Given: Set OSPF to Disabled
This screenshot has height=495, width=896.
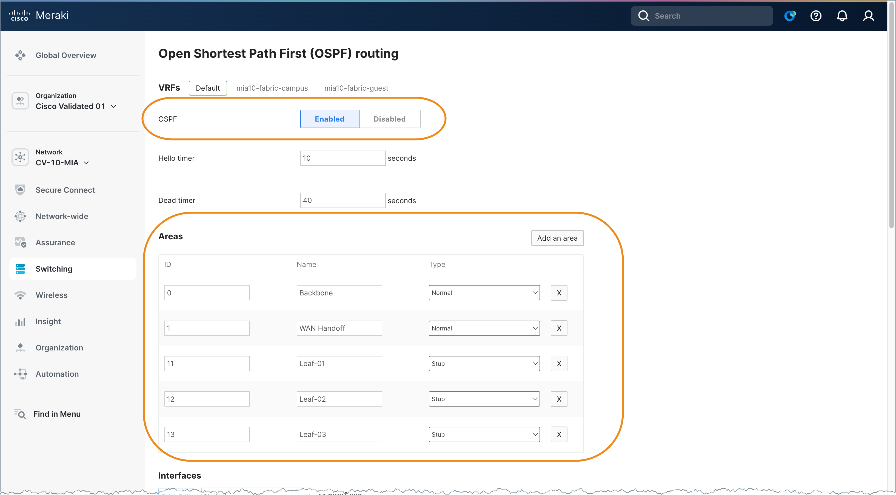Looking at the screenshot, I should [x=390, y=119].
